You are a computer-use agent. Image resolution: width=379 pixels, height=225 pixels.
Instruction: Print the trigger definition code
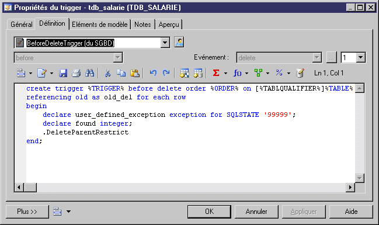[76, 73]
